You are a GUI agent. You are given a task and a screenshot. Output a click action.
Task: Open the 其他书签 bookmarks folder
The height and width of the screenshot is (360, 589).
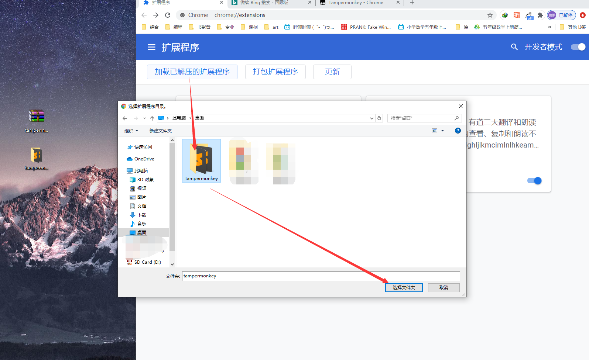573,27
